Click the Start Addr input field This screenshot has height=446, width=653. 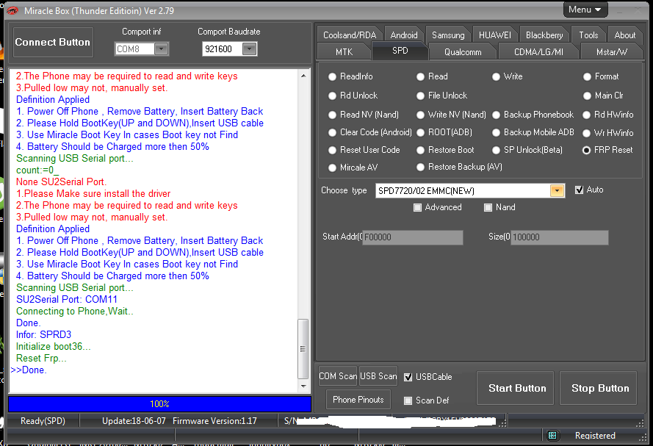(413, 237)
